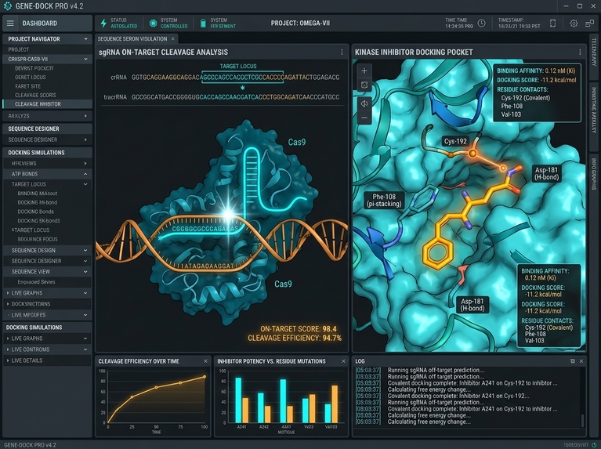
Task: Click the GENE-DOCK PRO app logo
Action: (7, 6)
